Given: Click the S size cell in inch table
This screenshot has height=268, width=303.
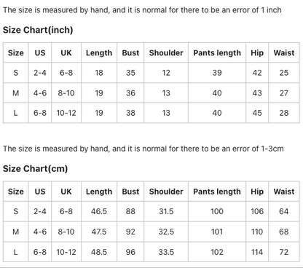Looking at the screenshot, I should (16, 73).
